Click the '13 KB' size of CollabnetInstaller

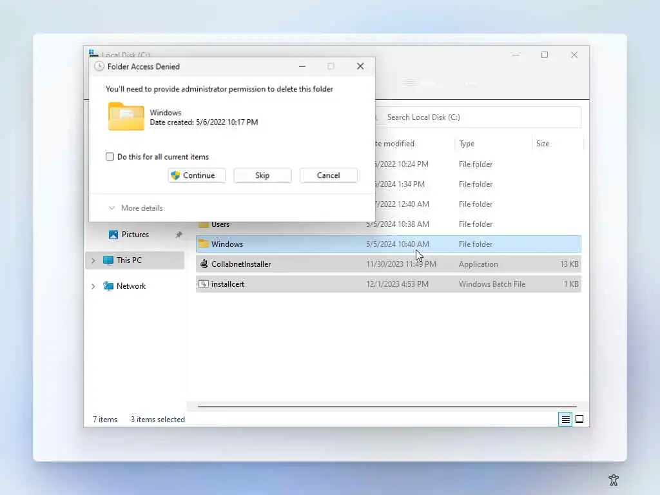(570, 264)
